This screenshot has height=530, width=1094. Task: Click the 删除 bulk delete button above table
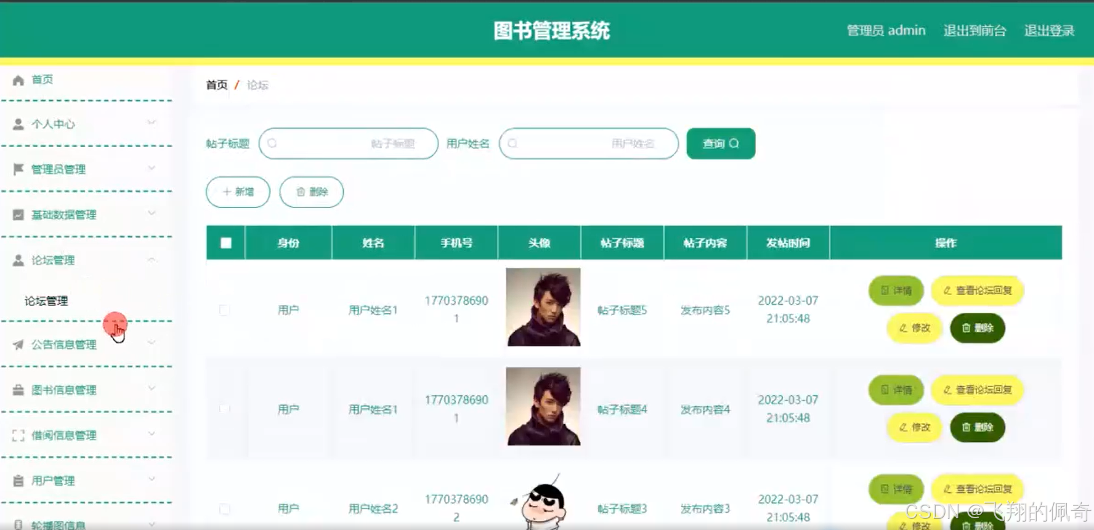tap(312, 192)
